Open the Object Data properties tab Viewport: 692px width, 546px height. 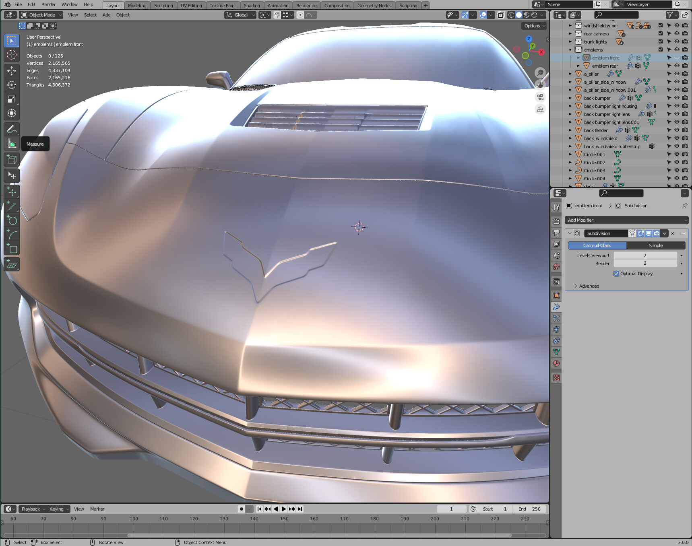click(x=556, y=352)
